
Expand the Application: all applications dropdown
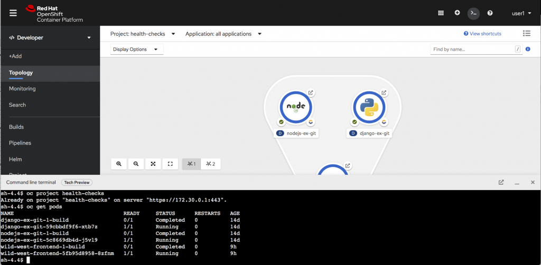223,34
